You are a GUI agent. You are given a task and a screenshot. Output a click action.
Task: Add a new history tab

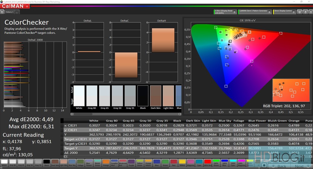pyautogui.click(x=17, y=12)
